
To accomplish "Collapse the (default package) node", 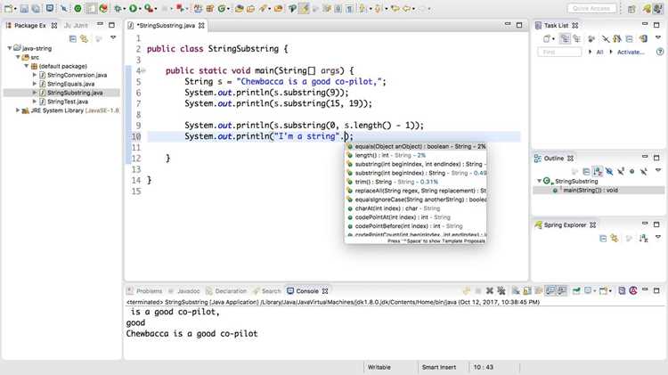I will [x=27, y=66].
